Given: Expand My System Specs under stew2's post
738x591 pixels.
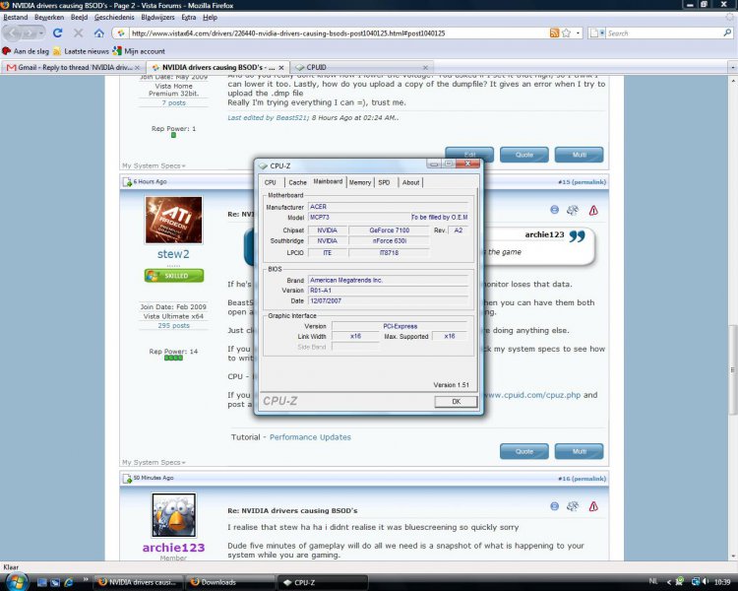Looking at the screenshot, I should pos(154,462).
